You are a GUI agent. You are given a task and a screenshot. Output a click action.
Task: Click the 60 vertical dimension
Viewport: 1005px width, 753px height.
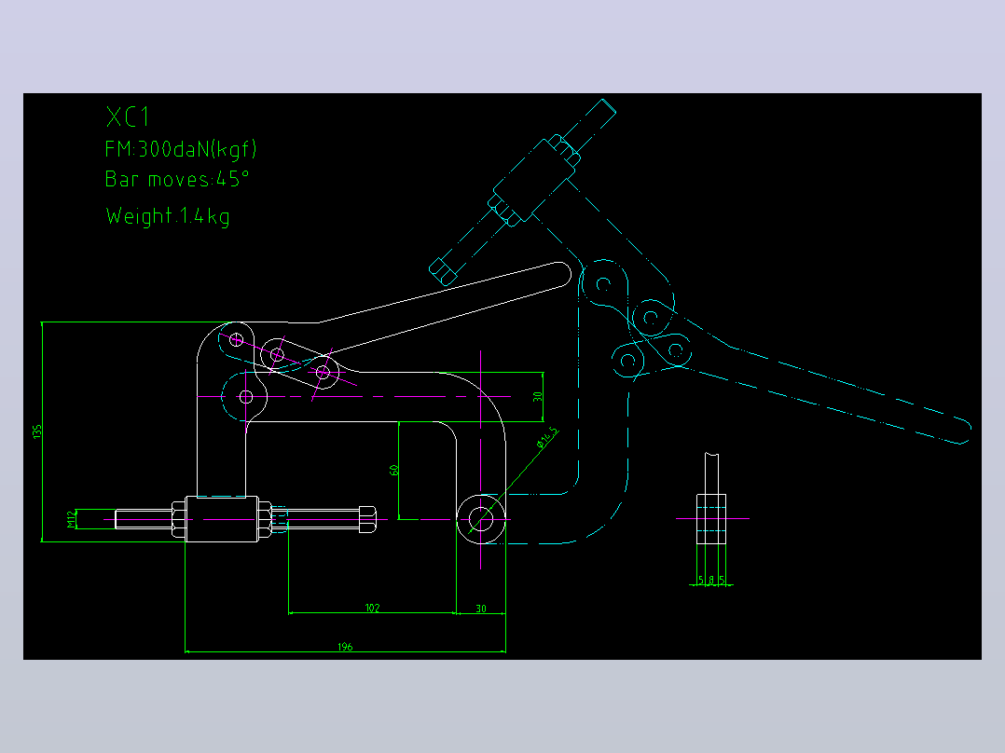click(393, 471)
